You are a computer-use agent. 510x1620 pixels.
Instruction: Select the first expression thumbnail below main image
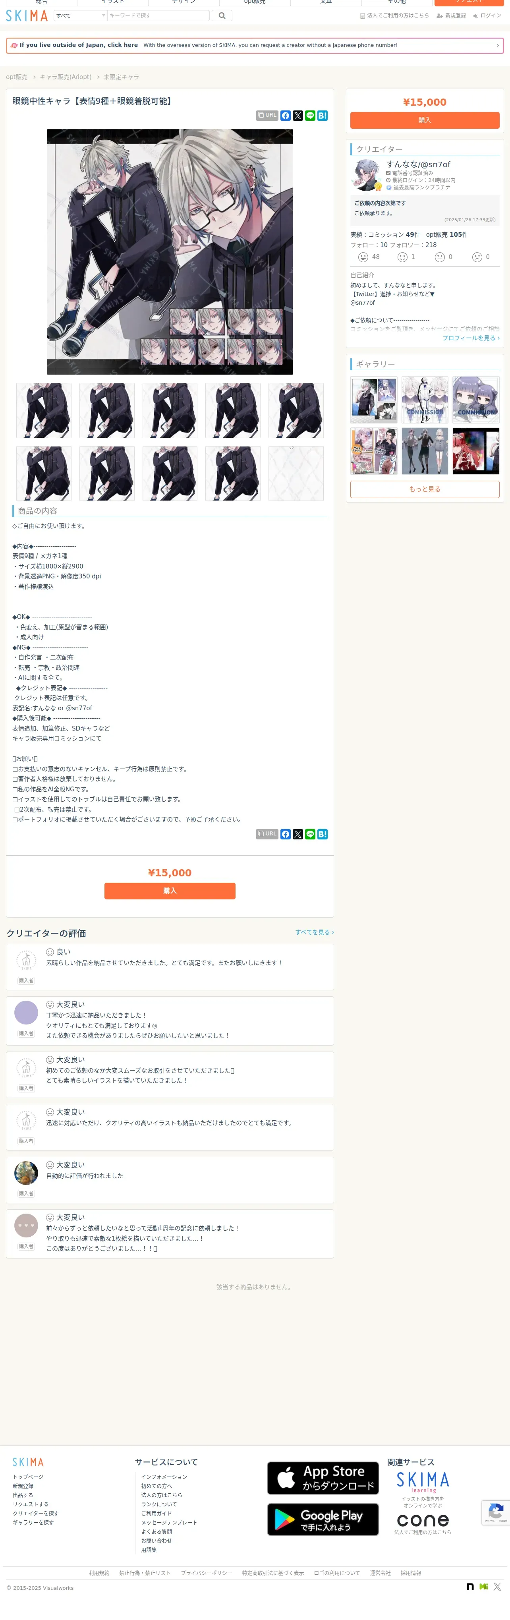point(44,411)
